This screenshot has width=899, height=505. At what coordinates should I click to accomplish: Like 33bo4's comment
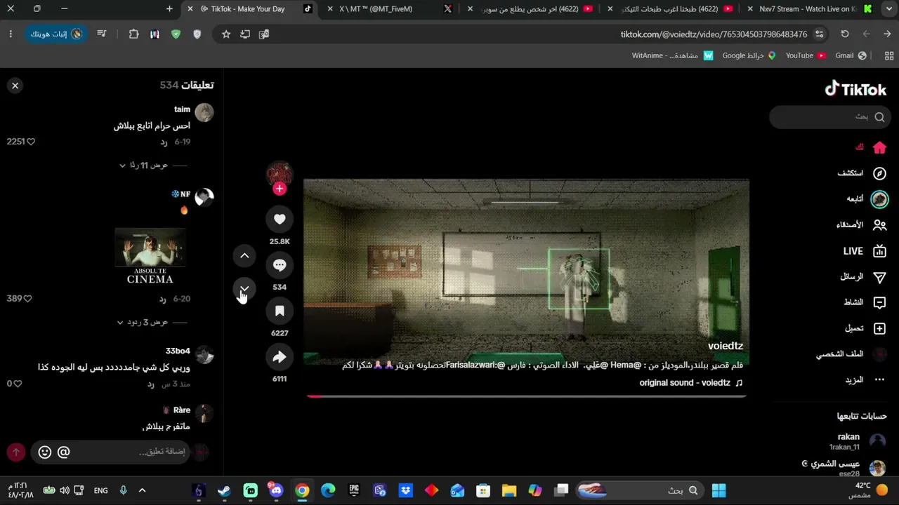tap(18, 384)
